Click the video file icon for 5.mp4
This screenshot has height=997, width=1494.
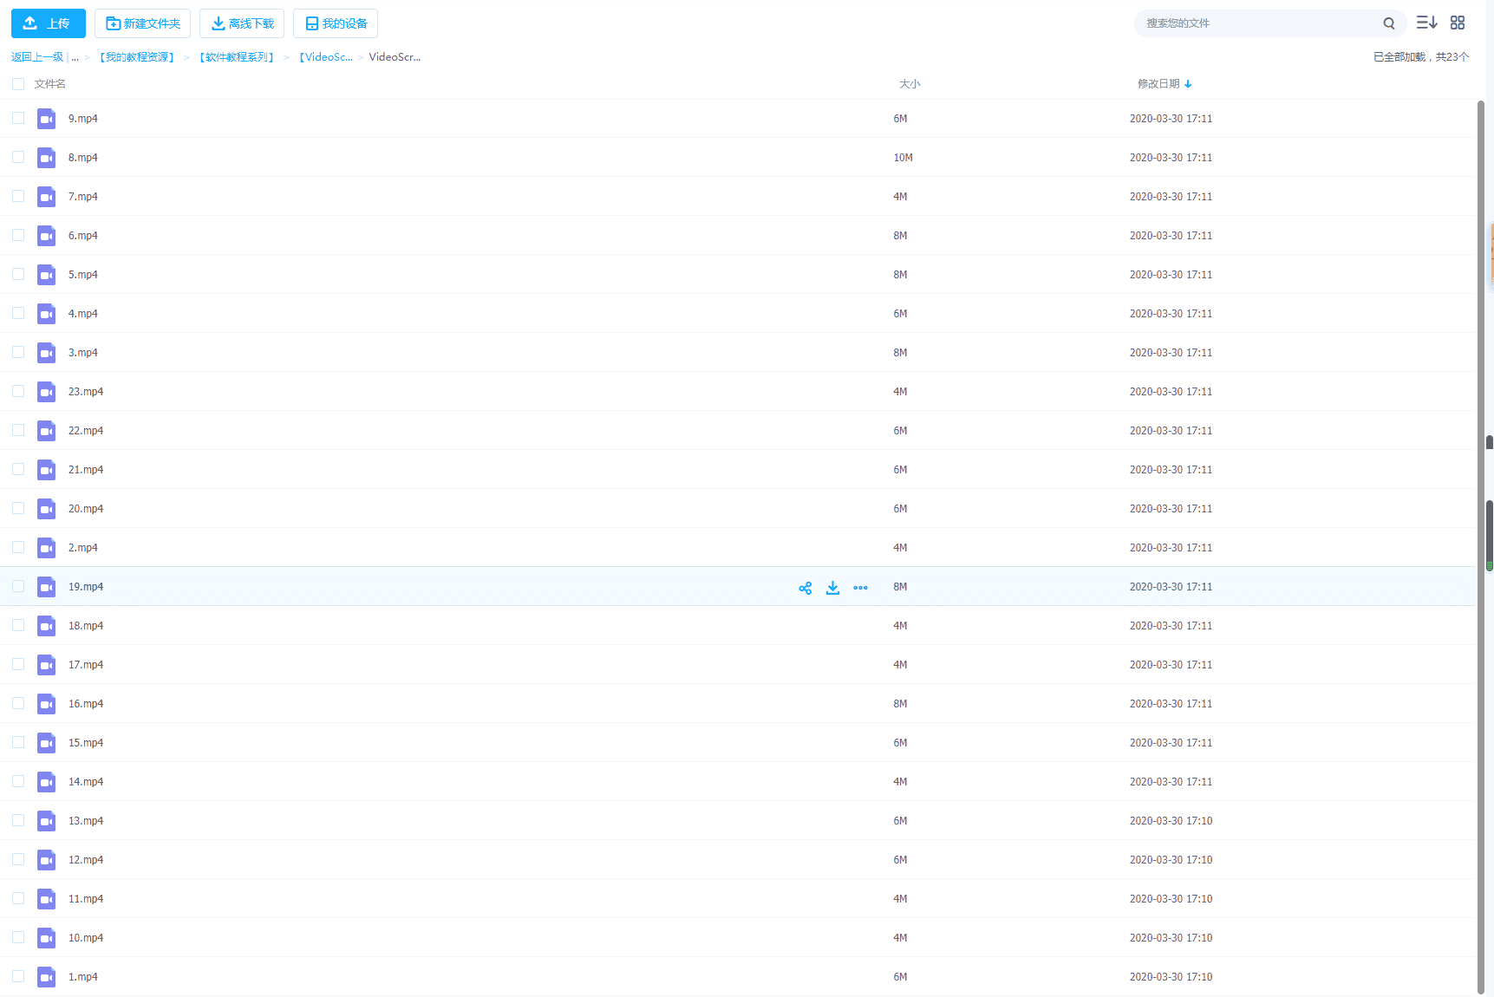point(46,275)
